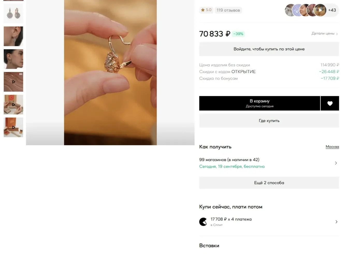
Task: Play the red gift box video thumbnail
Action: [x=13, y=104]
